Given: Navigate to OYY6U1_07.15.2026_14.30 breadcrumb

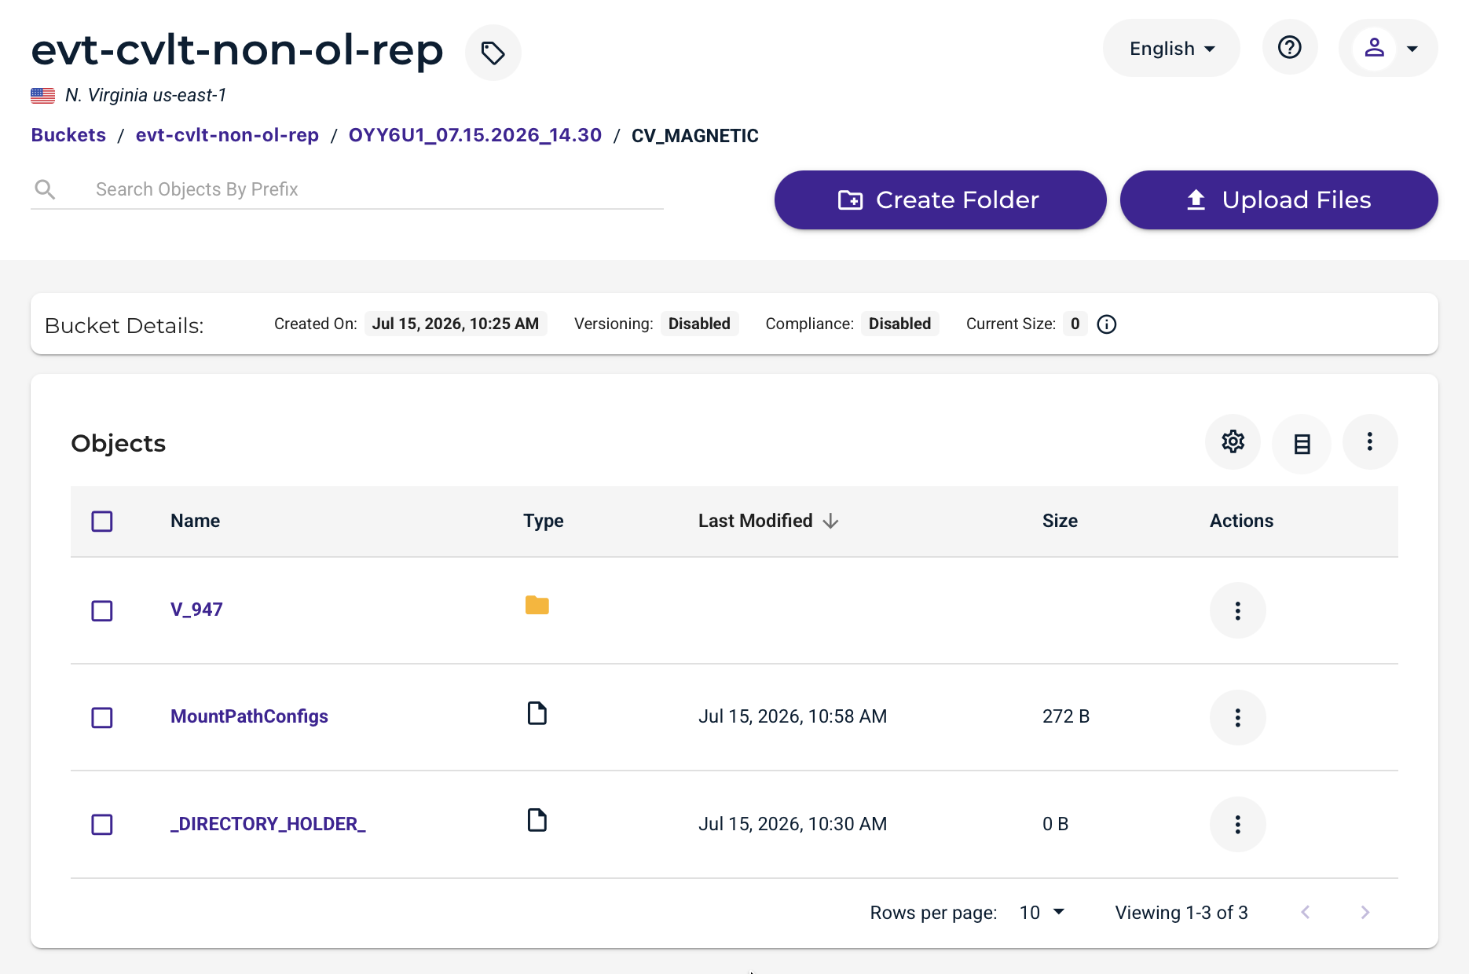Looking at the screenshot, I should point(474,135).
